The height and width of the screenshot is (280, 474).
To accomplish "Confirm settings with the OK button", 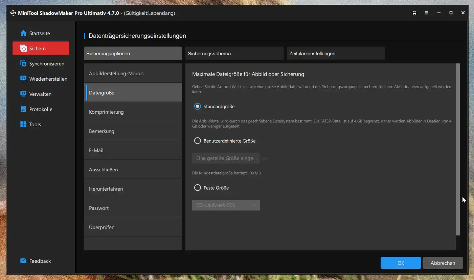I will tap(401, 263).
